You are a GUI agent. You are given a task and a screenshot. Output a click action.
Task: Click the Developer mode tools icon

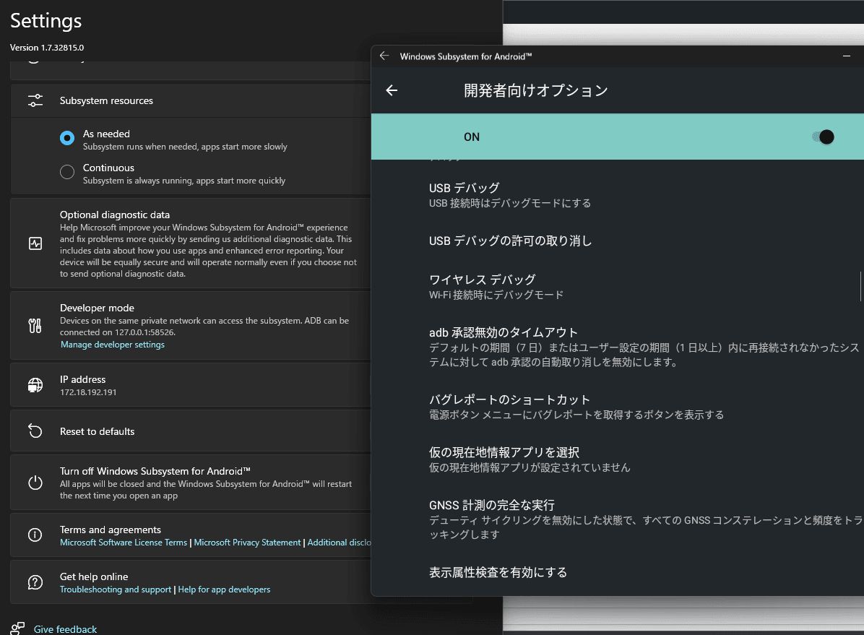35,326
